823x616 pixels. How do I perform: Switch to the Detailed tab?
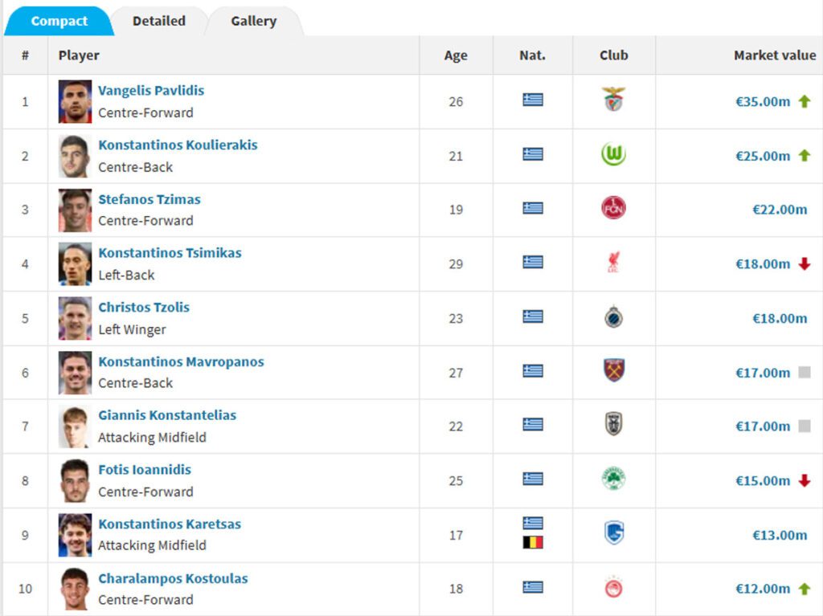[x=159, y=21]
